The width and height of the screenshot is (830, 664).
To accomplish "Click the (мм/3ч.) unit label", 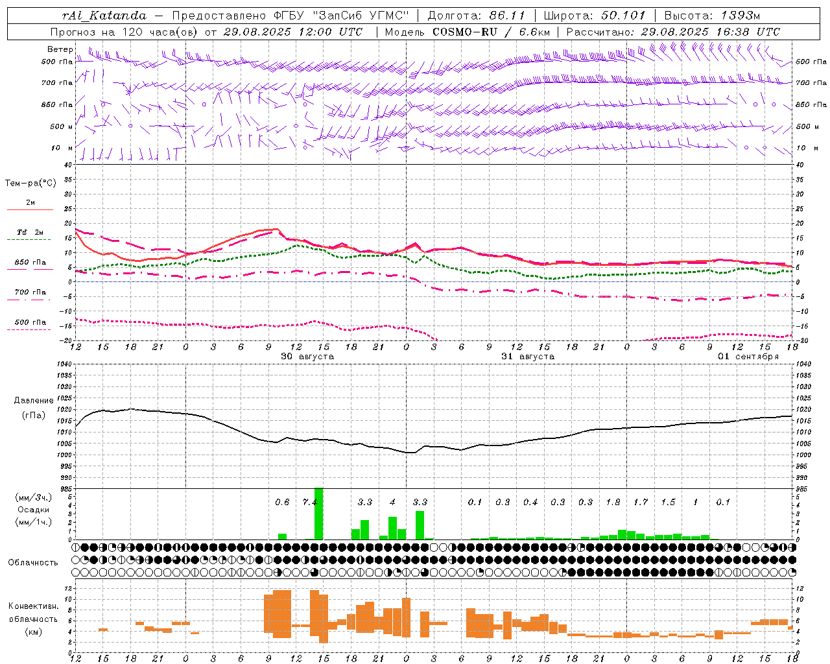I will (x=34, y=497).
